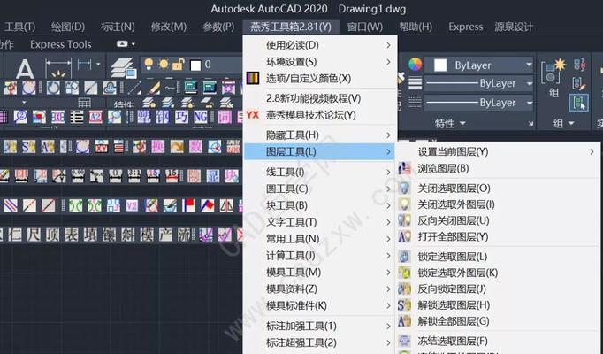This screenshot has width=603, height=354.
Task: Click 解锁选取图层(H) icon
Action: pos(404,304)
